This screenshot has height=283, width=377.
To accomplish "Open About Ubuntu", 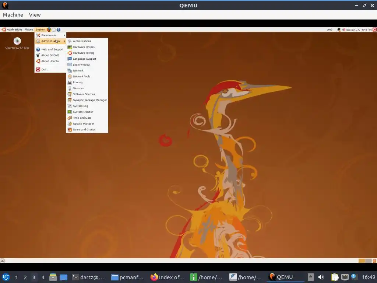I will click(50, 61).
